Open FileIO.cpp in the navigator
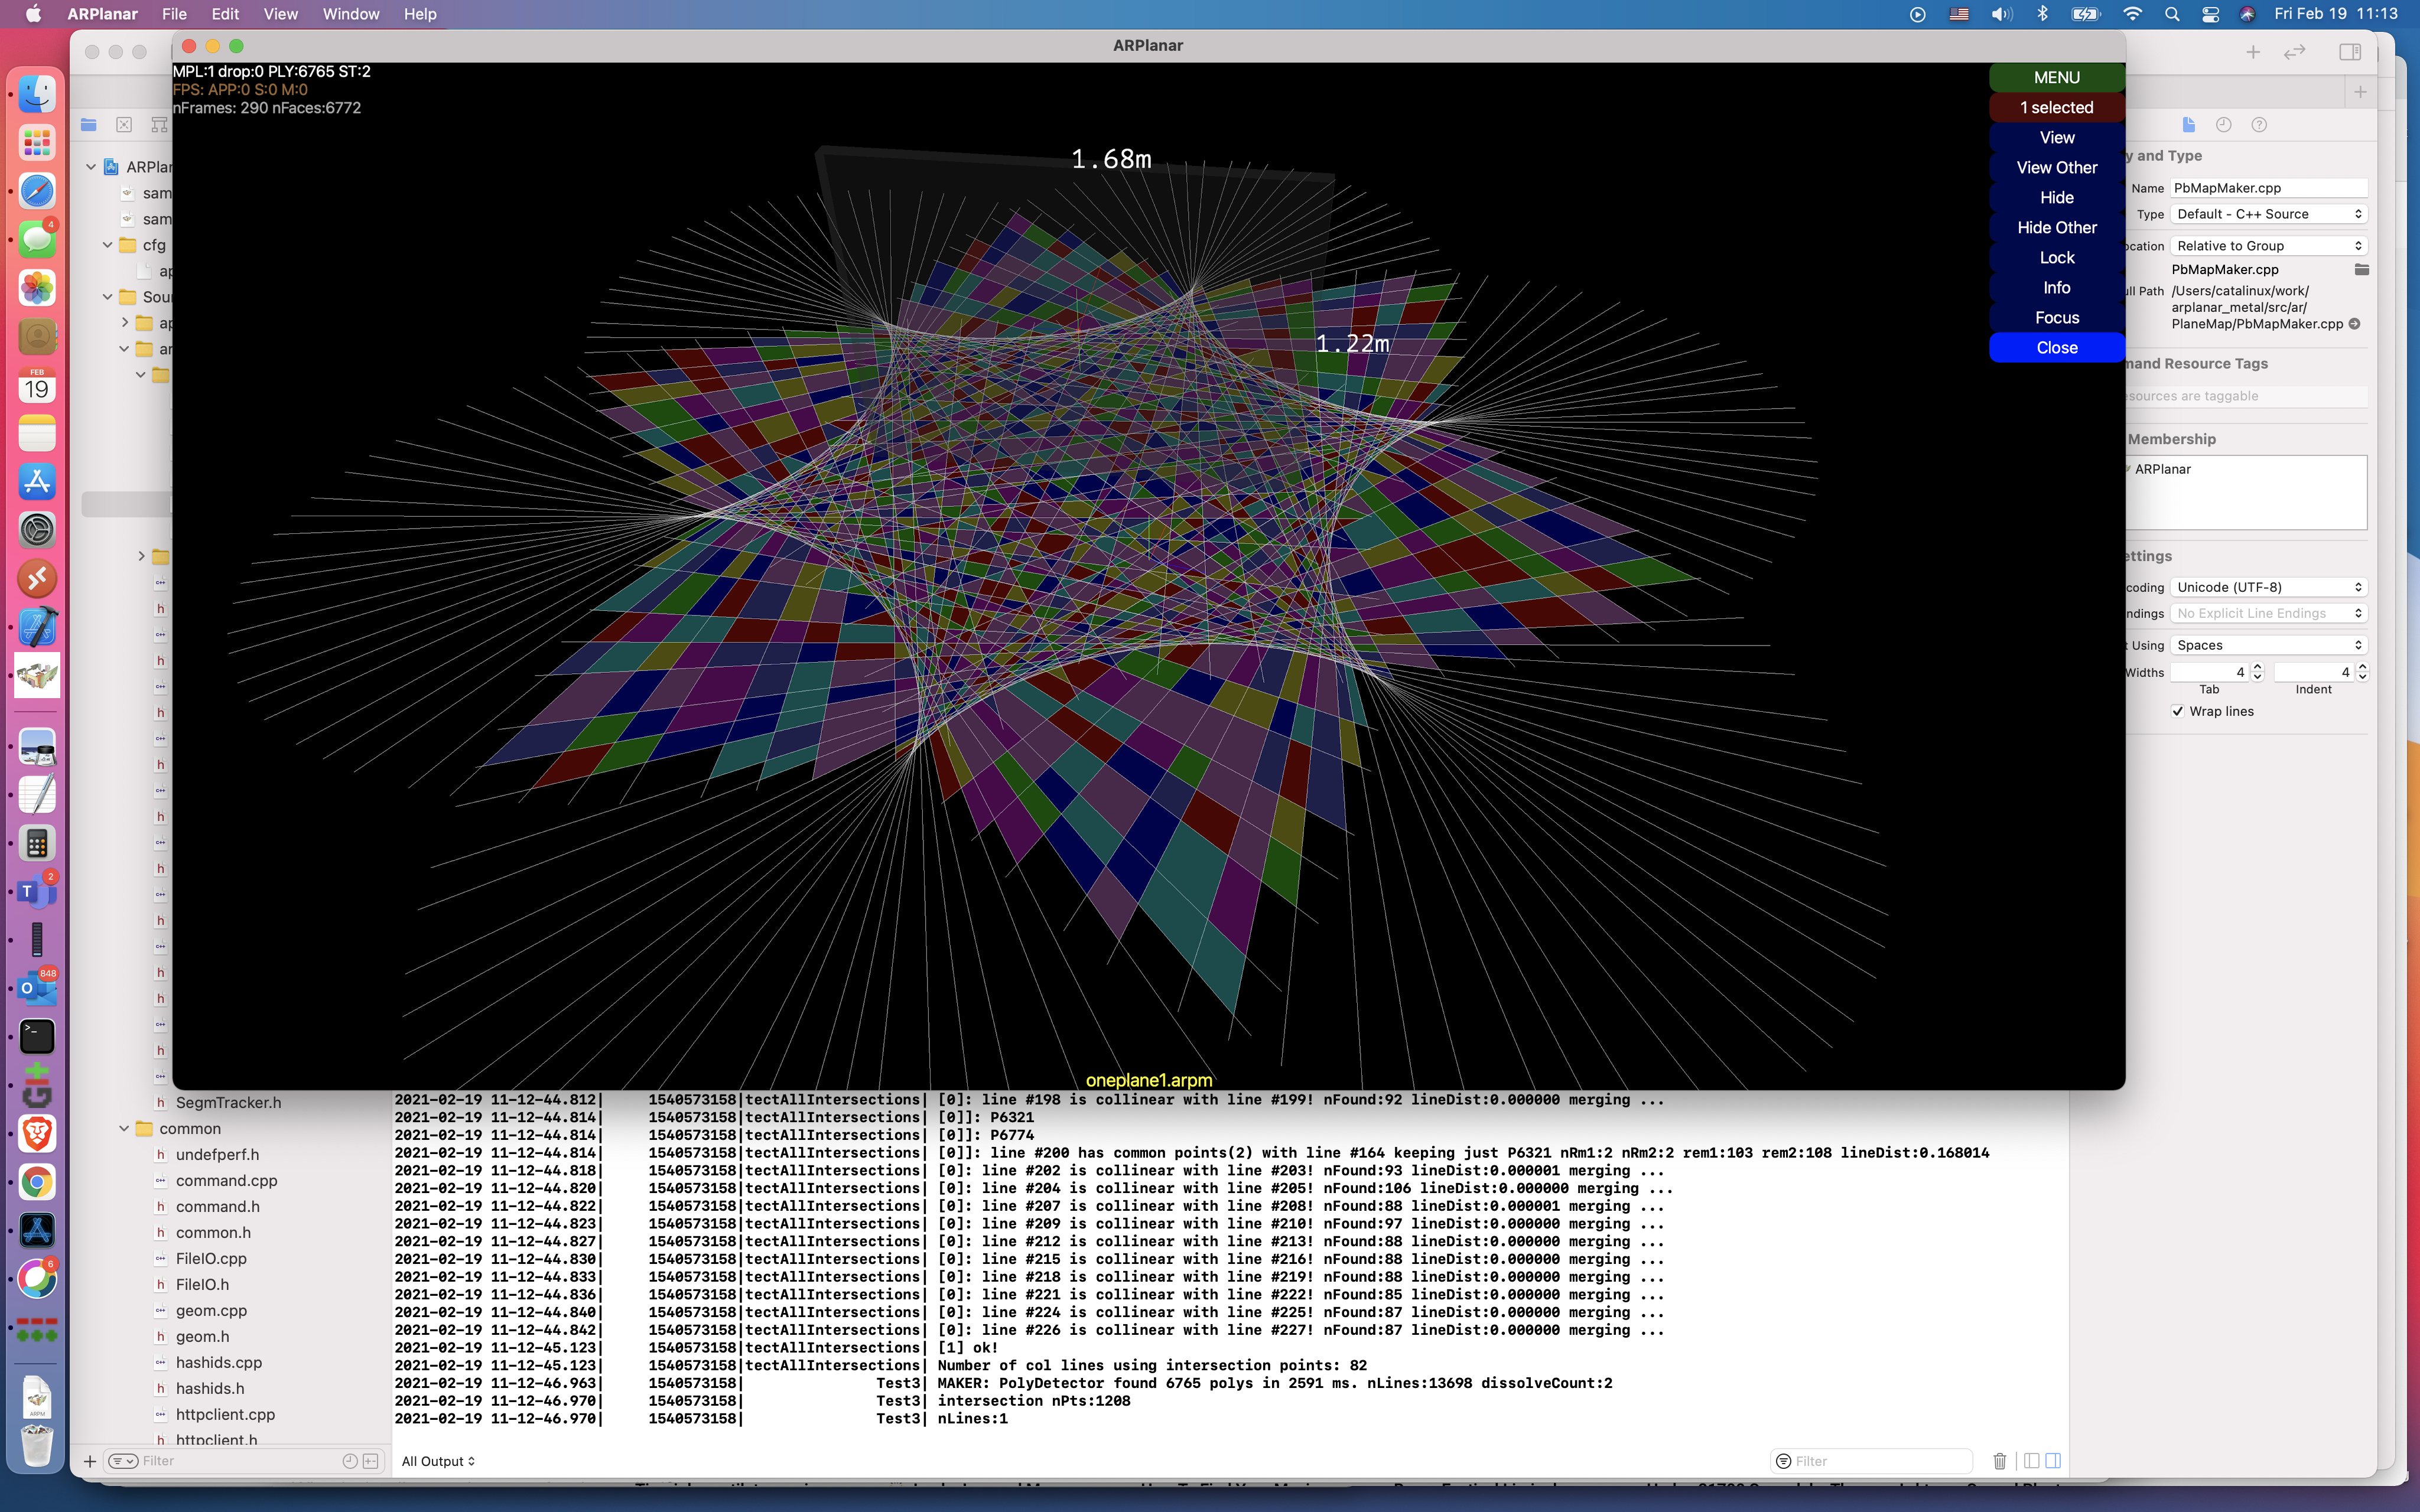This screenshot has height=1512, width=2420. [x=211, y=1258]
